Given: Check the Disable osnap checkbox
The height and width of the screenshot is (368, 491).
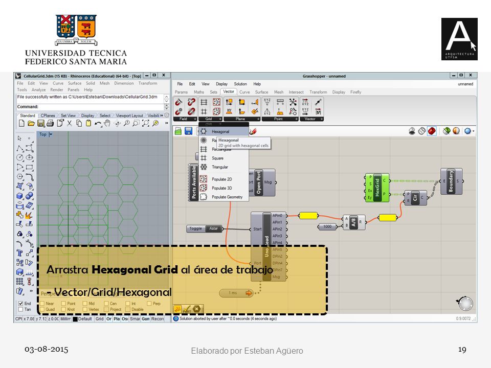Looking at the screenshot, I should coord(127,310).
